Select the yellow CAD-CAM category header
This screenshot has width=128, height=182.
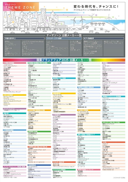[14, 95]
